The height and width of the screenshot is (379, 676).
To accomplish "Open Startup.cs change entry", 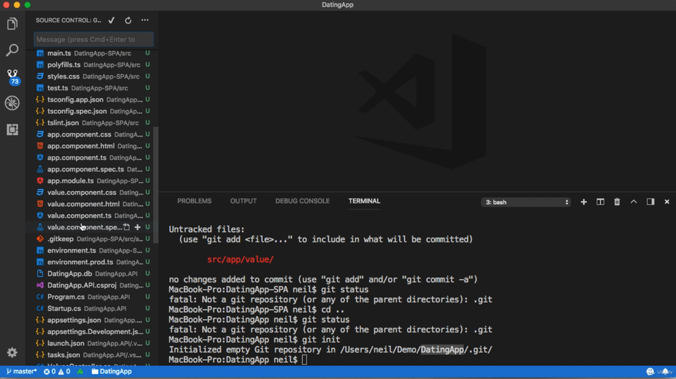I will 92,308.
